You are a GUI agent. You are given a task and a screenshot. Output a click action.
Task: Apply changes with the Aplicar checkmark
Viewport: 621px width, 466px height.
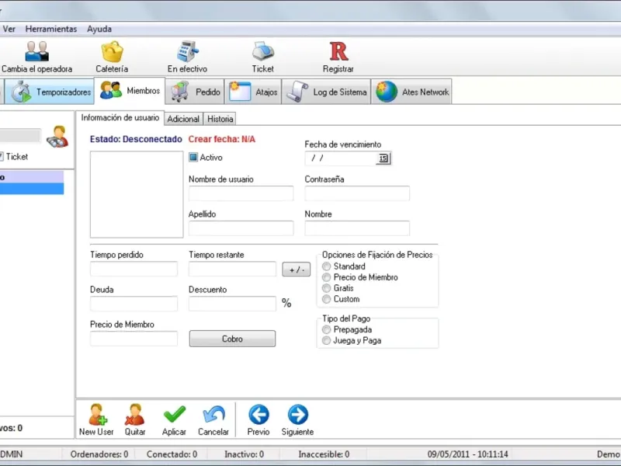coord(174,415)
